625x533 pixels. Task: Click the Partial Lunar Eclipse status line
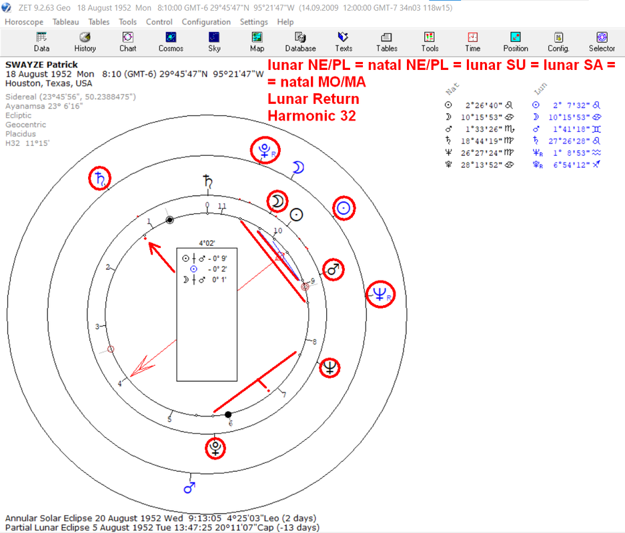(x=162, y=528)
